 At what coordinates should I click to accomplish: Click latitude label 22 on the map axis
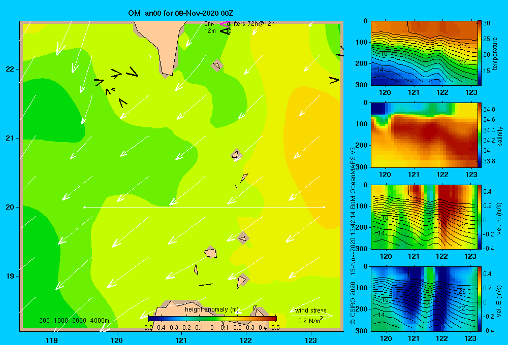(10, 70)
